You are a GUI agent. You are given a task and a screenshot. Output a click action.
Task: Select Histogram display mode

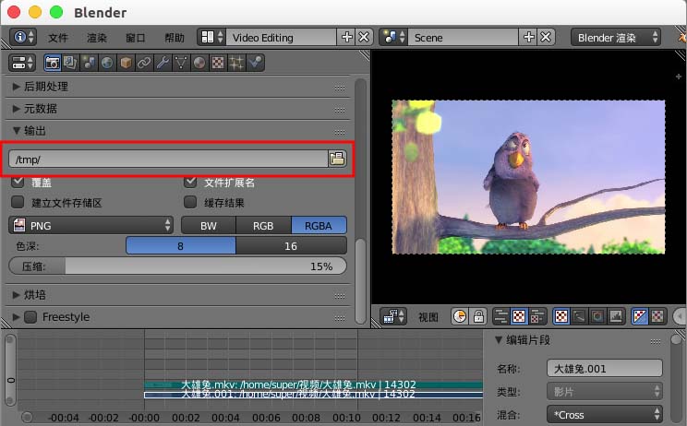point(616,316)
